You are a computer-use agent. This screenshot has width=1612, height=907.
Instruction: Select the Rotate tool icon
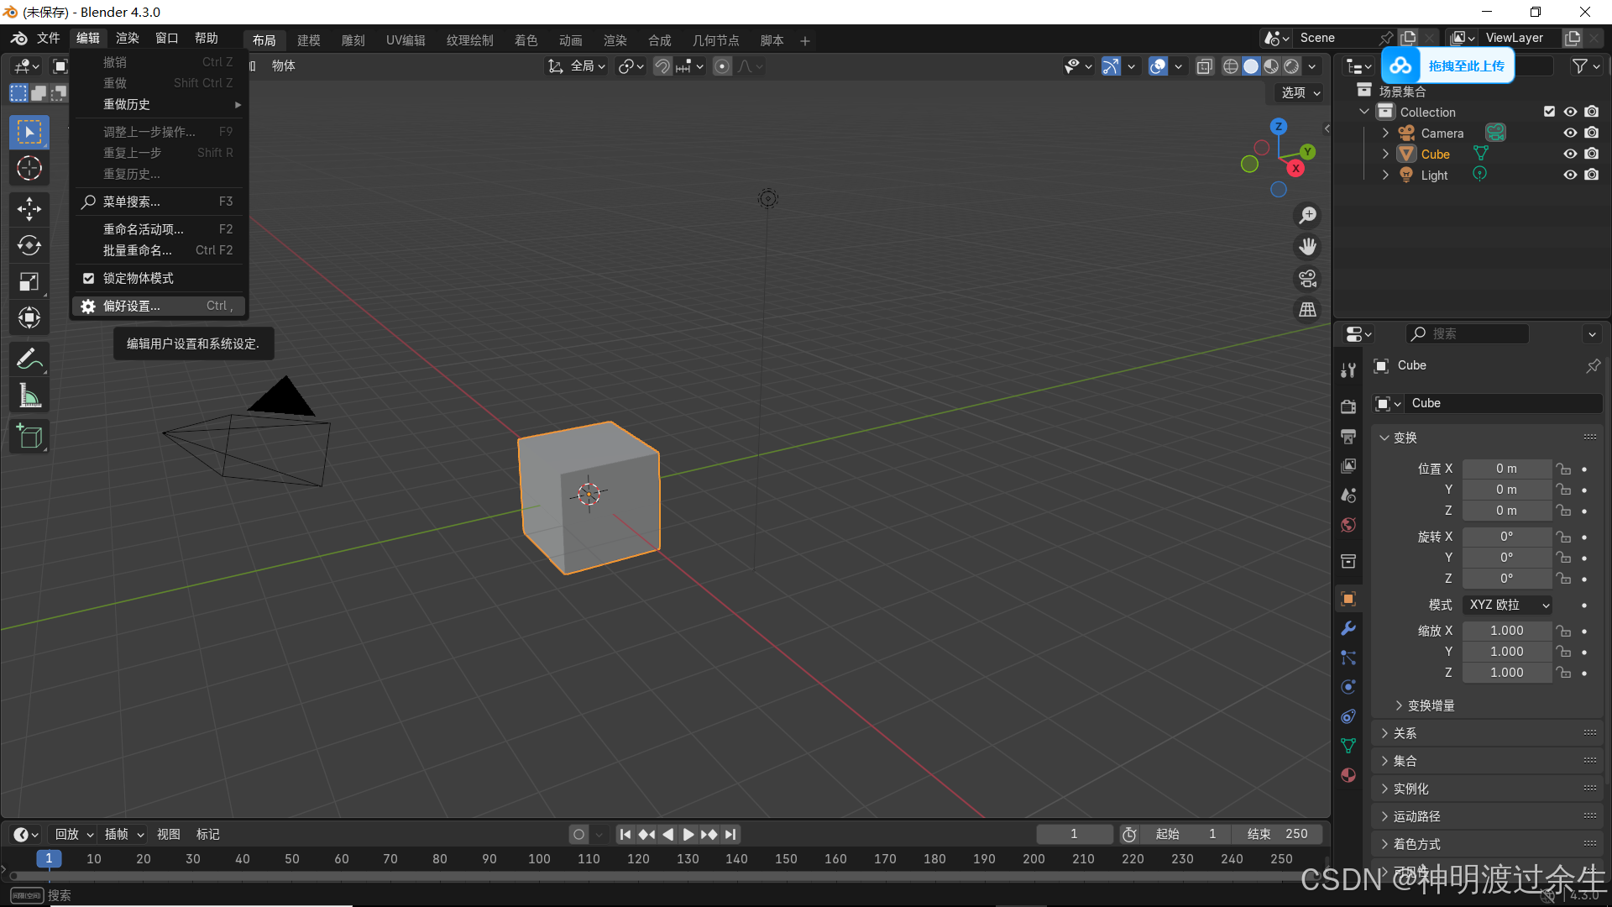[x=29, y=245]
